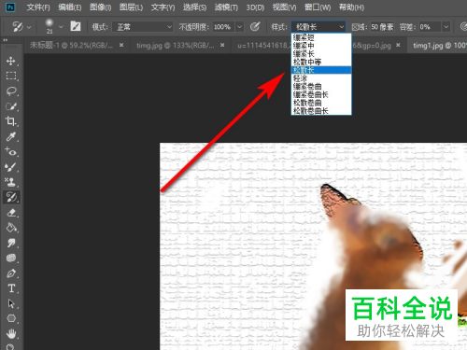Screen dimensions: 467x350
Task: Select the Hand tool
Action: click(x=11, y=334)
